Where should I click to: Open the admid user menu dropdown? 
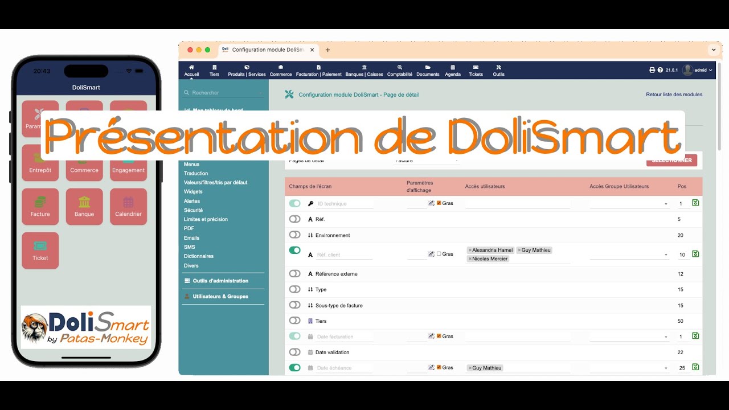(x=698, y=70)
